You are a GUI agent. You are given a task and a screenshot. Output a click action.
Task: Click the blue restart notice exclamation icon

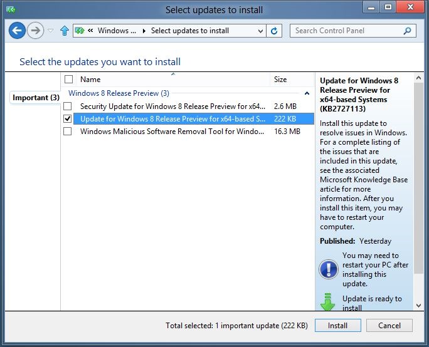pos(328,269)
